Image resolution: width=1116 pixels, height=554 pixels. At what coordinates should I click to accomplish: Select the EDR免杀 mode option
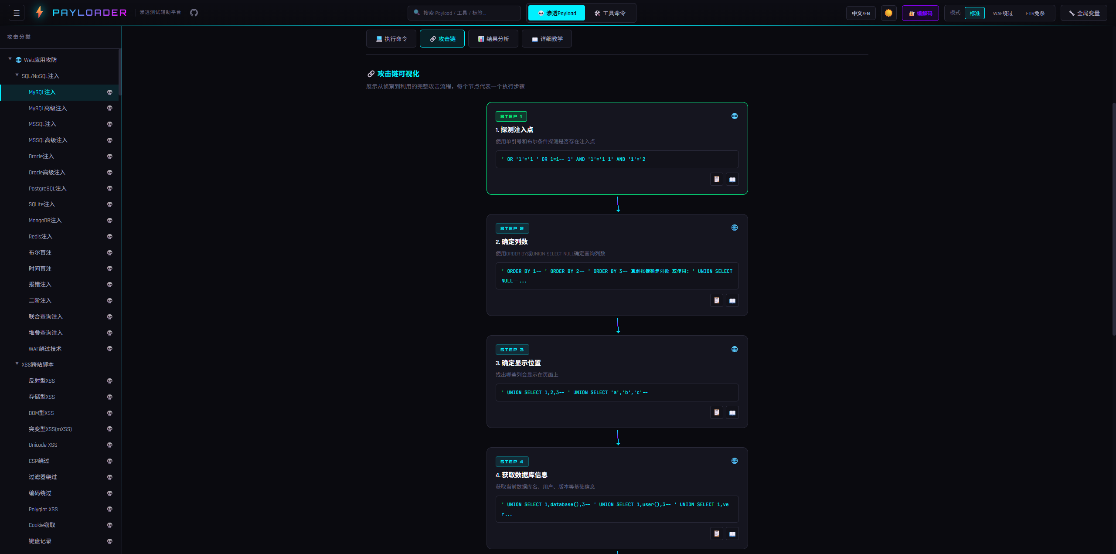[x=1035, y=13]
